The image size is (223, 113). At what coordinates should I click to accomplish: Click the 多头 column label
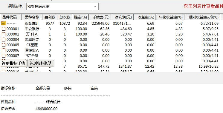click(68, 88)
